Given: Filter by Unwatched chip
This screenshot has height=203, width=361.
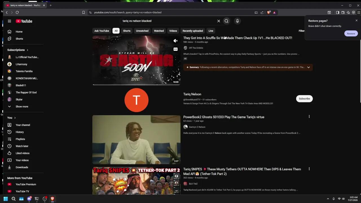Looking at the screenshot, I should tap(142, 31).
